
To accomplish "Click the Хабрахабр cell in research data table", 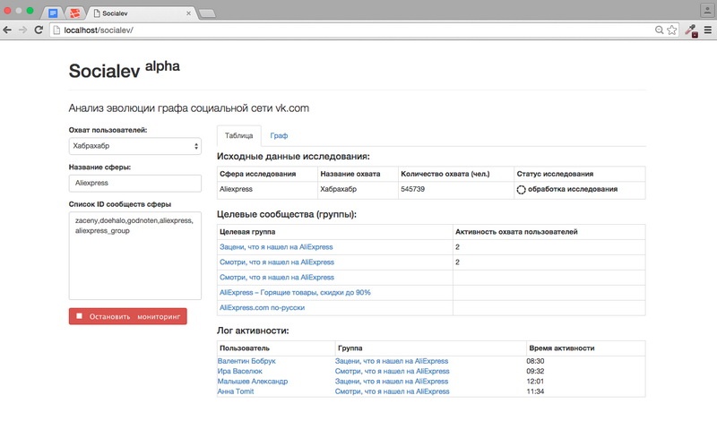I will click(x=358, y=190).
